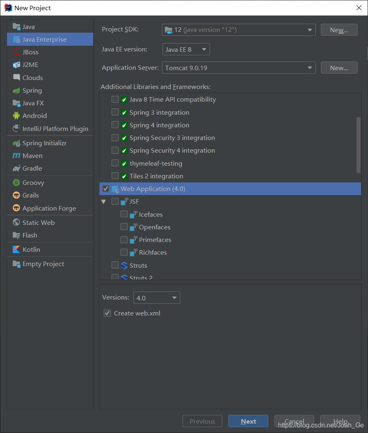
Task: Choose the JBoss icon
Action: pyautogui.click(x=16, y=52)
